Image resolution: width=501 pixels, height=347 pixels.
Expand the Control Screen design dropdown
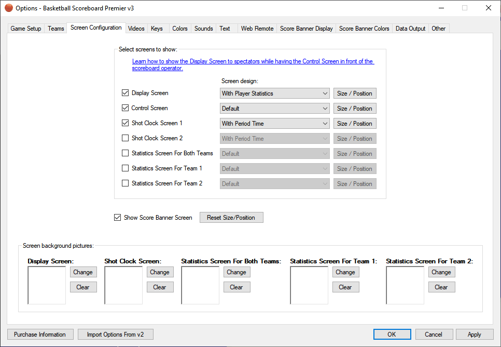274,109
